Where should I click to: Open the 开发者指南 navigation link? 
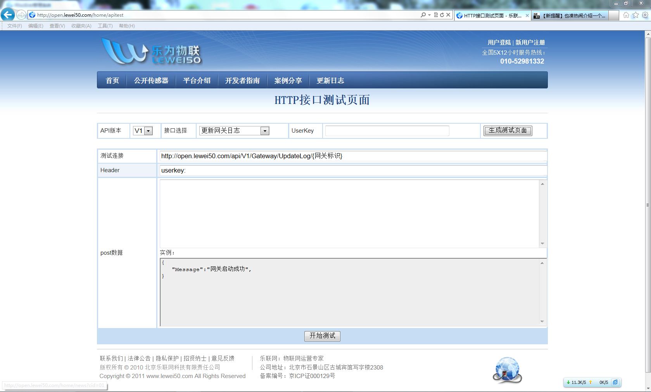[242, 80]
